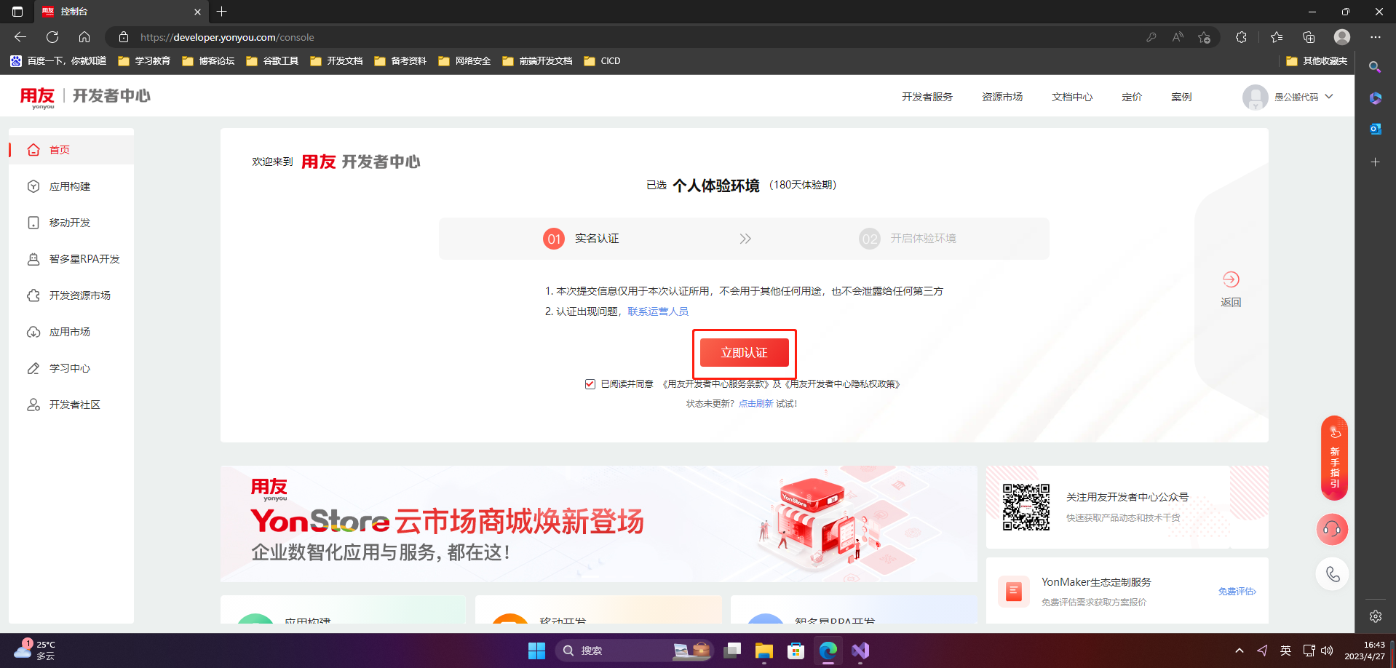Screen dimensions: 1396x668
Task: Click the 智多星RPA开发 robot icon in the sidebar
Action: (33, 259)
